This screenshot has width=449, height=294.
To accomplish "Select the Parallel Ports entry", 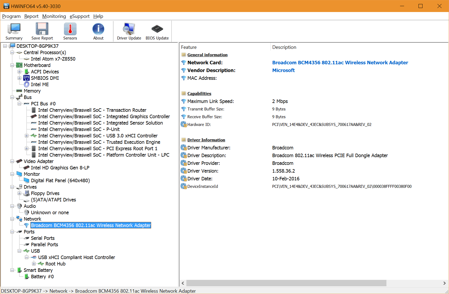I will [x=44, y=244].
